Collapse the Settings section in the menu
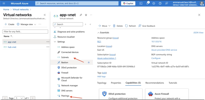This screenshot has width=205, height=100. pos(55,42)
